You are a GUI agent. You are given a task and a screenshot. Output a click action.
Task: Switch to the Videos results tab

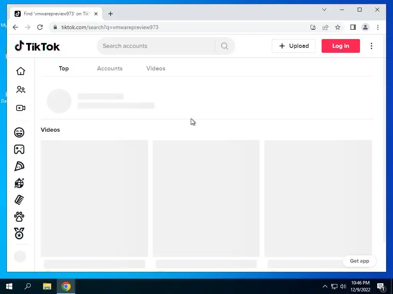click(156, 69)
